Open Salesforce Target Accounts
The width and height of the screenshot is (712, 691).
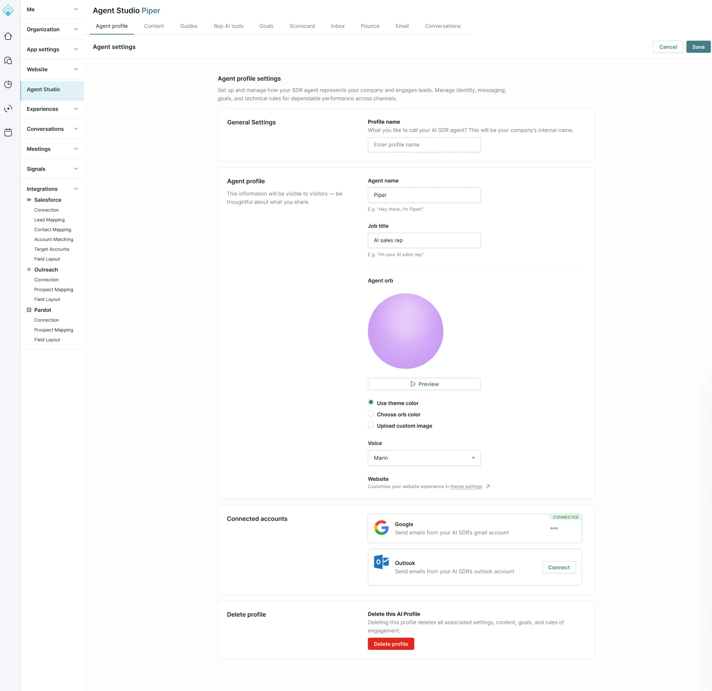(x=52, y=250)
